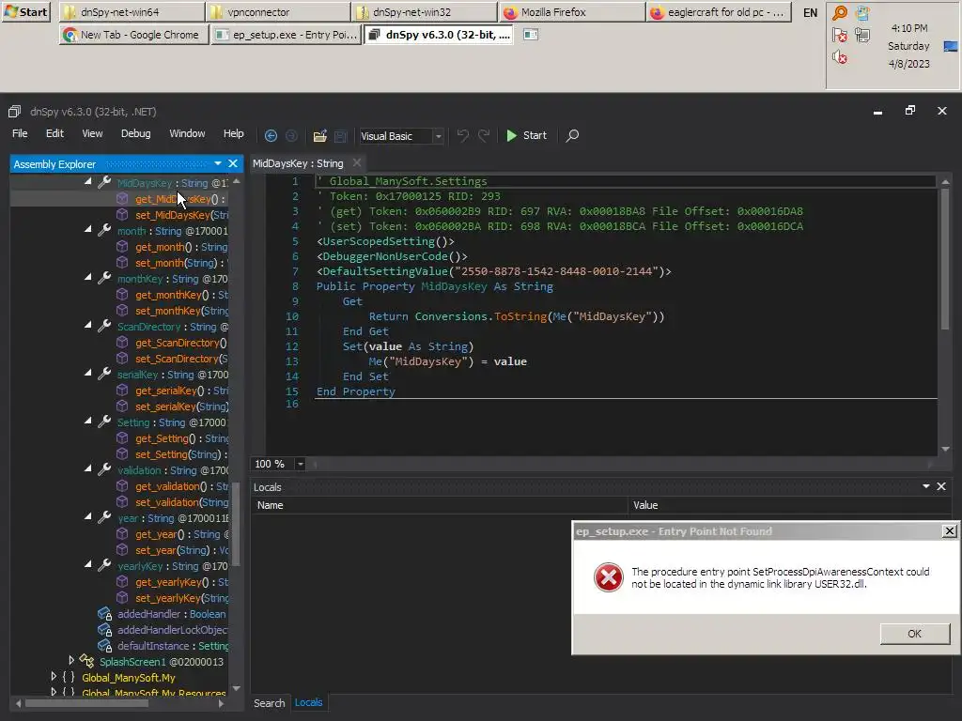This screenshot has height=721, width=962.
Task: Click the wrench icon beside serialKey property
Action: [x=104, y=374]
